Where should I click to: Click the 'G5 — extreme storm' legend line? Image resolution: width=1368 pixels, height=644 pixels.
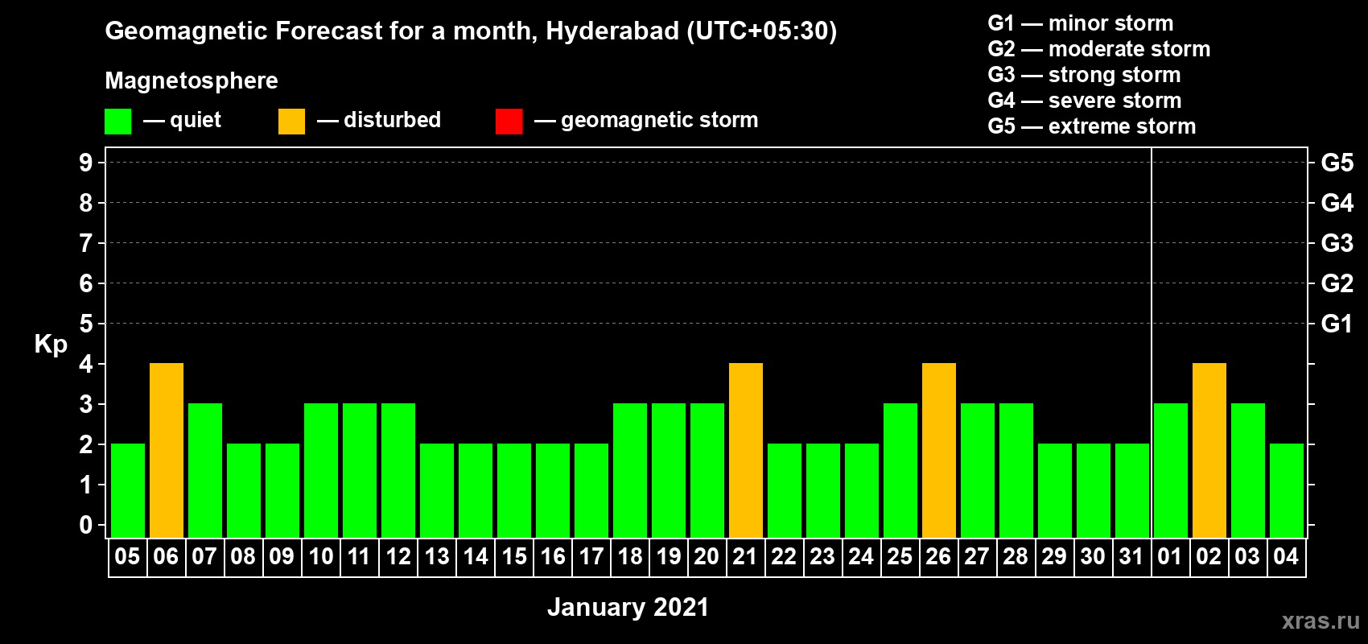[1092, 126]
